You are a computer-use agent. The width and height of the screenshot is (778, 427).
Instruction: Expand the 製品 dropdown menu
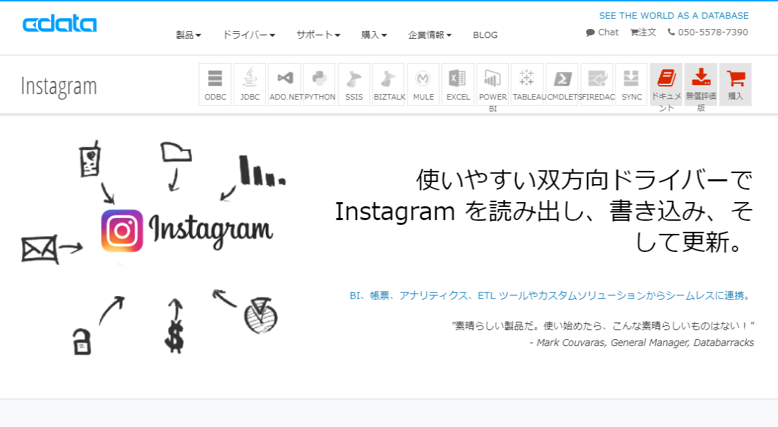[x=188, y=35]
